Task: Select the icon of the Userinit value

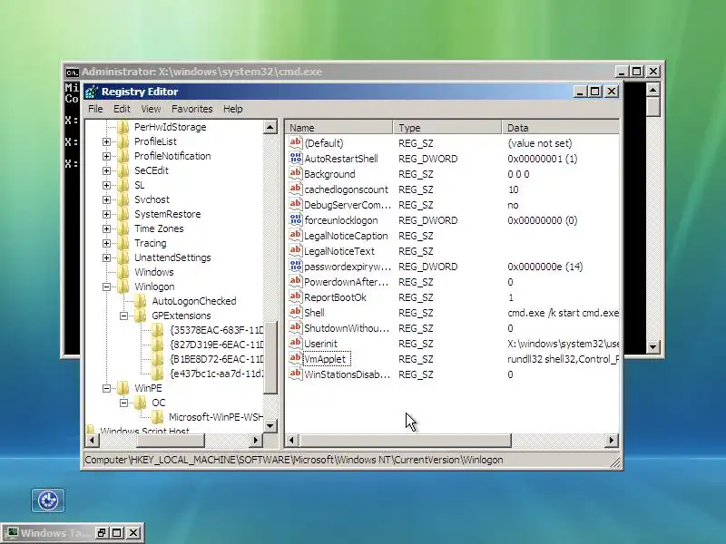Action: click(296, 344)
